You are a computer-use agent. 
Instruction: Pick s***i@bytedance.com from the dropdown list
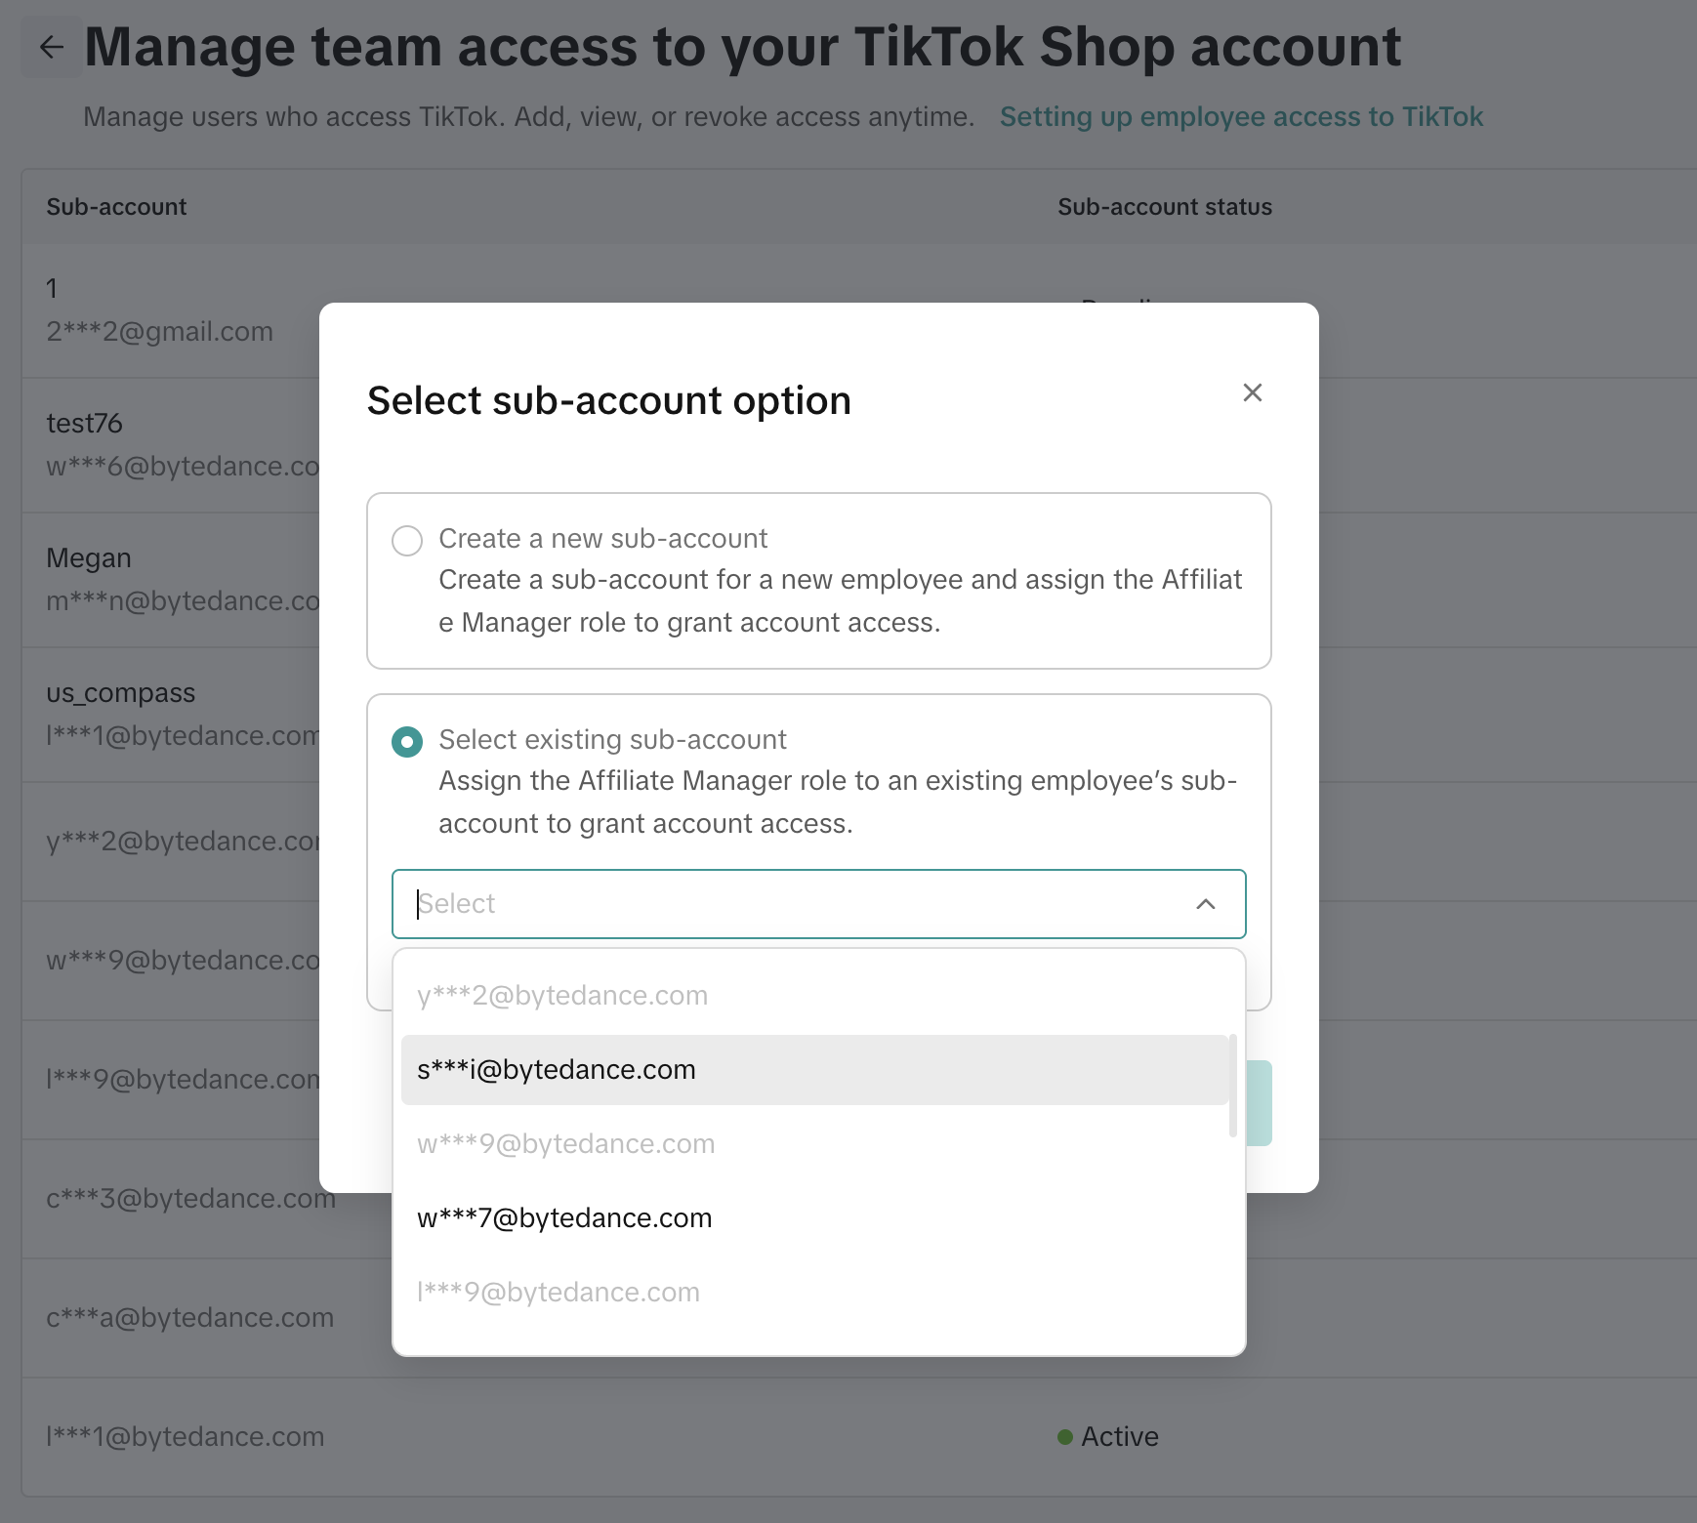click(557, 1070)
